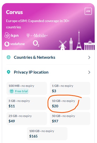Screen dimensions: 97x143
Task: Choose the 25 GB $49 plan
Action: pyautogui.click(x=27, y=119)
